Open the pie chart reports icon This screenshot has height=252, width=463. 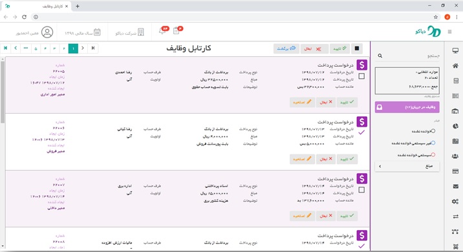pyautogui.click(x=455, y=126)
